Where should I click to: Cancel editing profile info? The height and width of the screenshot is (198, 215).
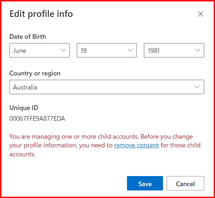click(x=185, y=183)
